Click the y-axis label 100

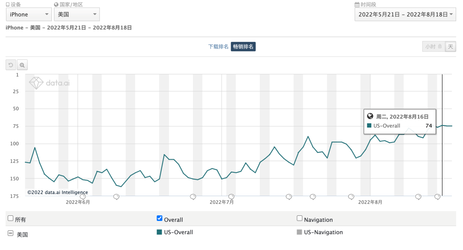click(15, 143)
